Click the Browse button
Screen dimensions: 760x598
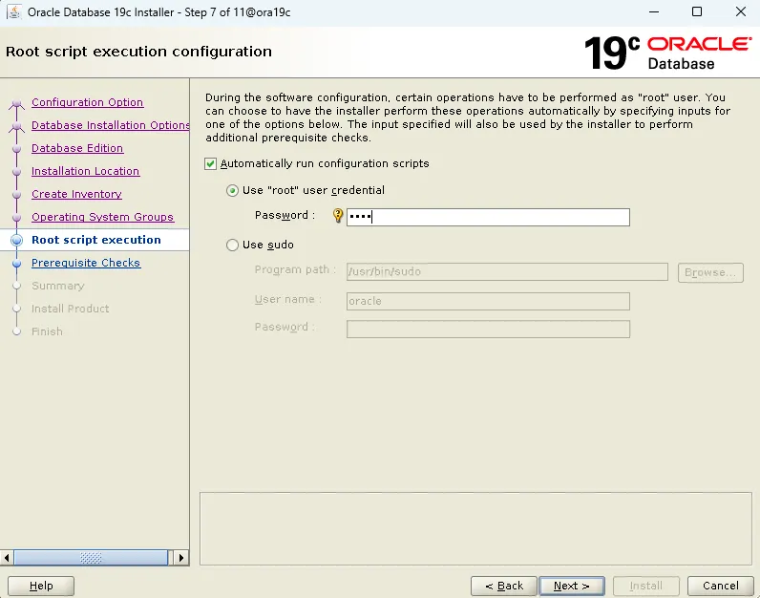coord(710,272)
